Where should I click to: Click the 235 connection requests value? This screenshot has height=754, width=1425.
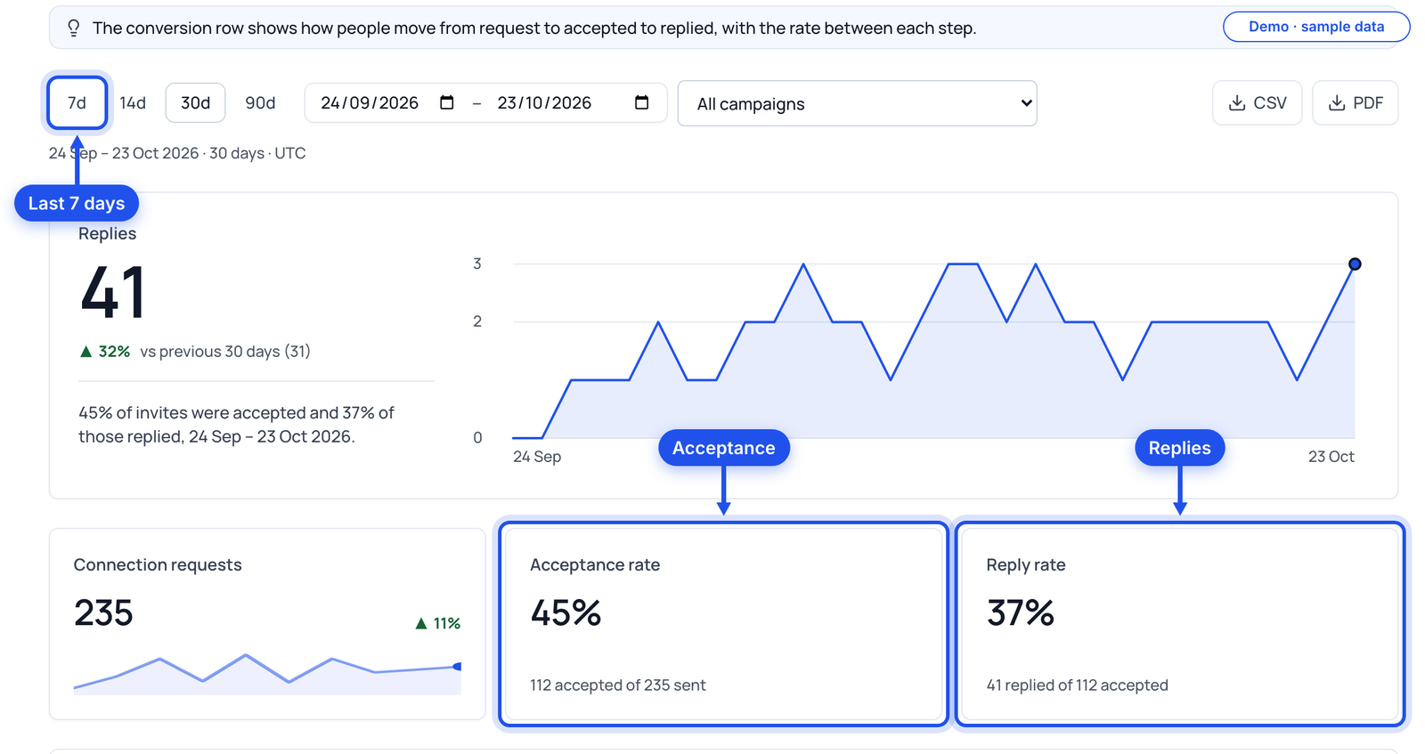click(x=103, y=613)
